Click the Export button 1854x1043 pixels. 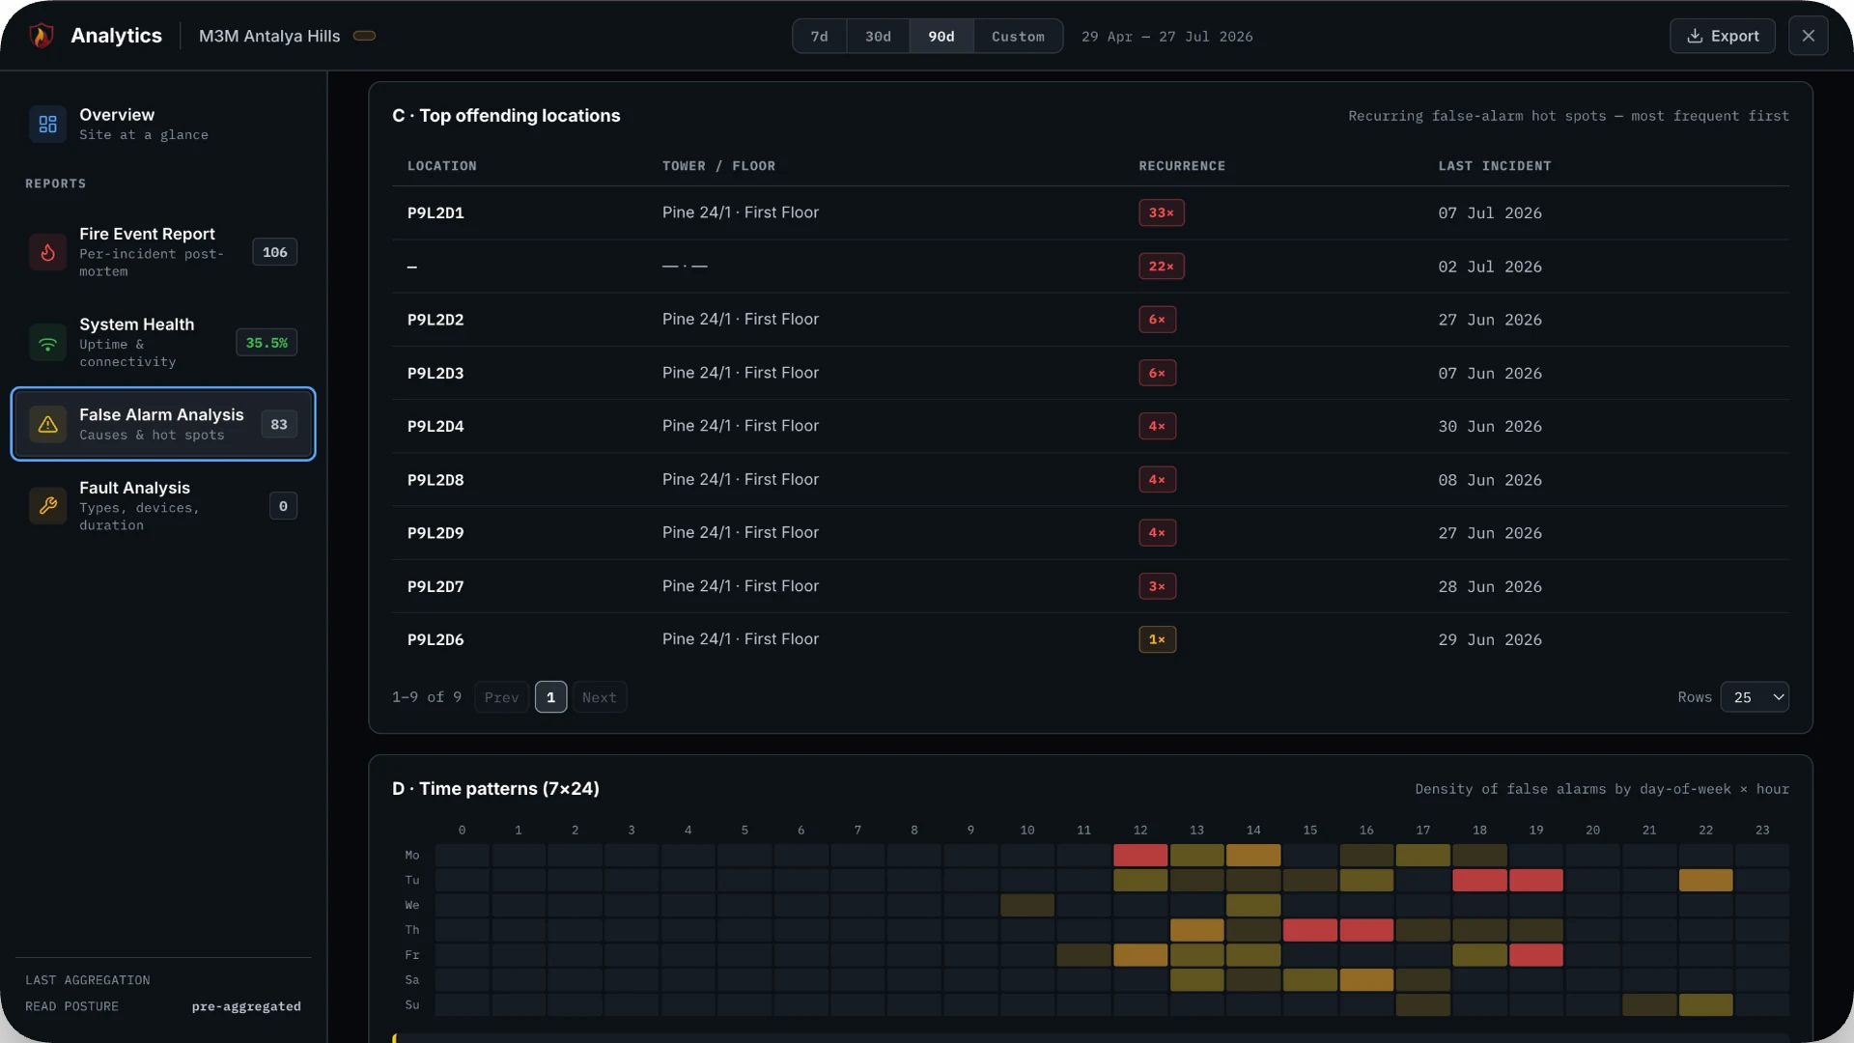tap(1722, 36)
